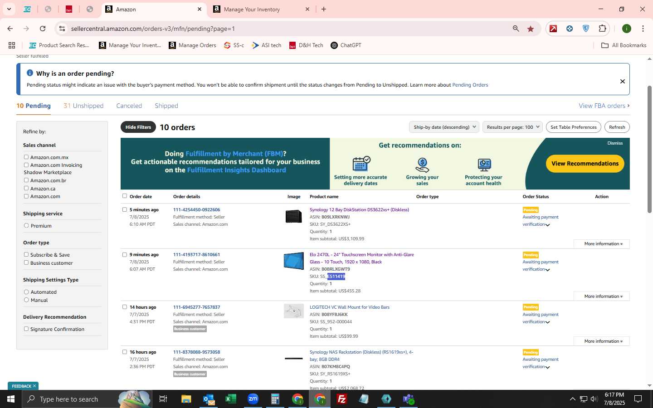Click the Set Table Preferences button
The image size is (653, 408).
tap(574, 127)
